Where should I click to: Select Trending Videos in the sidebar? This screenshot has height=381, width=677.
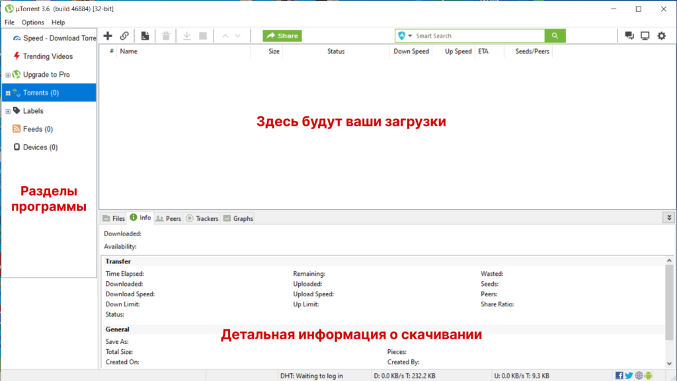[48, 56]
